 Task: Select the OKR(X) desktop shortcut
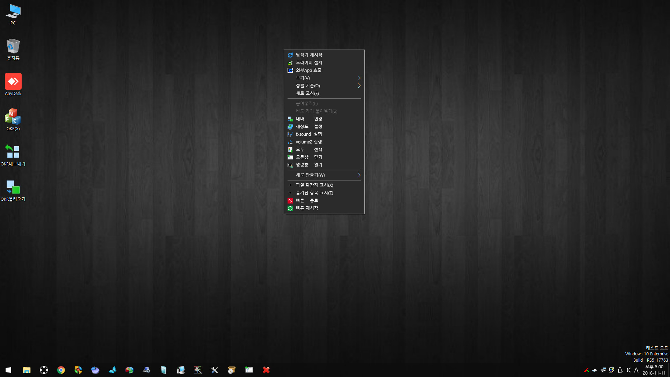[x=13, y=120]
